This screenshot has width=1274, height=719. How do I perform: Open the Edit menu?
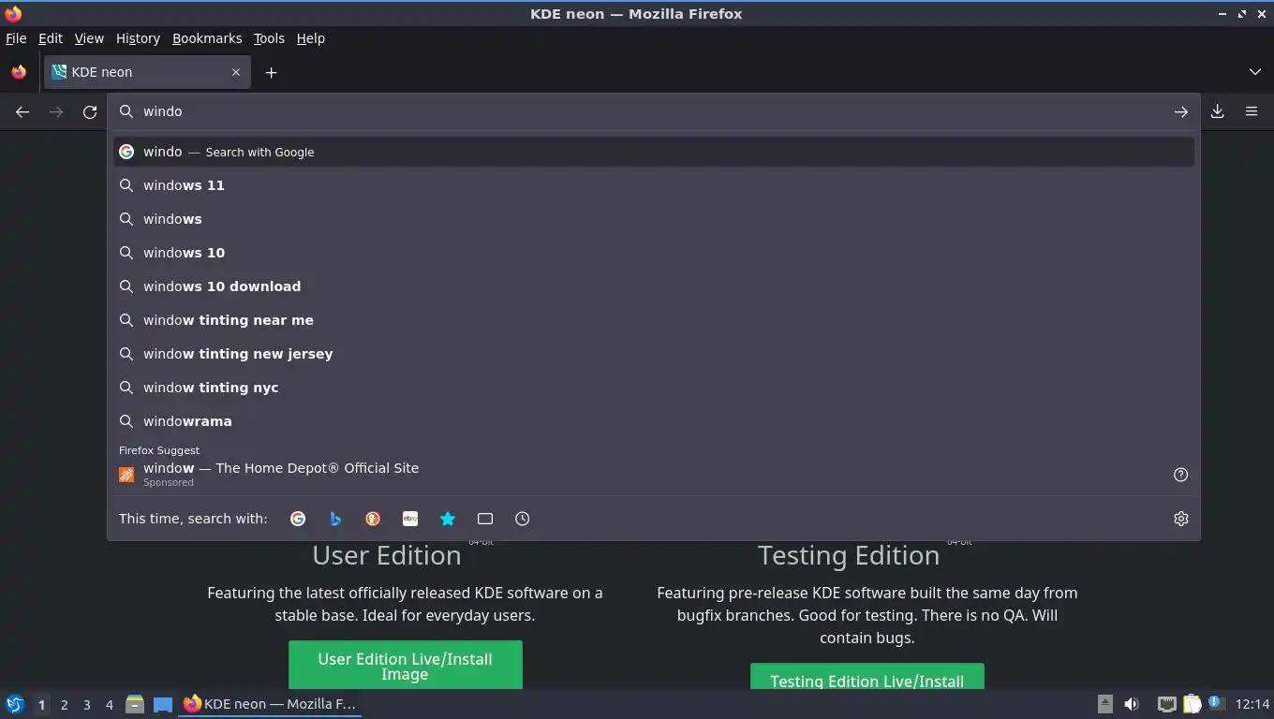(51, 38)
